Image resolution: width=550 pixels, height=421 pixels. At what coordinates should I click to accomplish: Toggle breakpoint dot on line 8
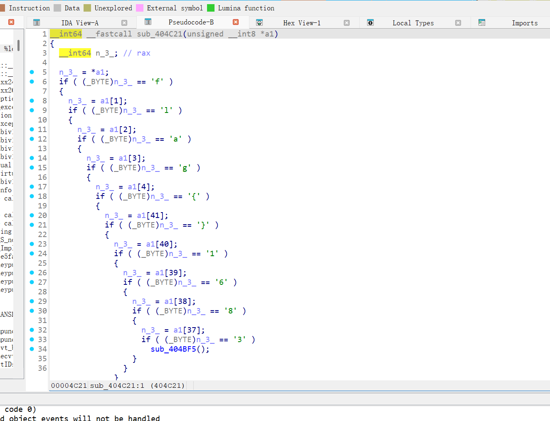tap(32, 101)
